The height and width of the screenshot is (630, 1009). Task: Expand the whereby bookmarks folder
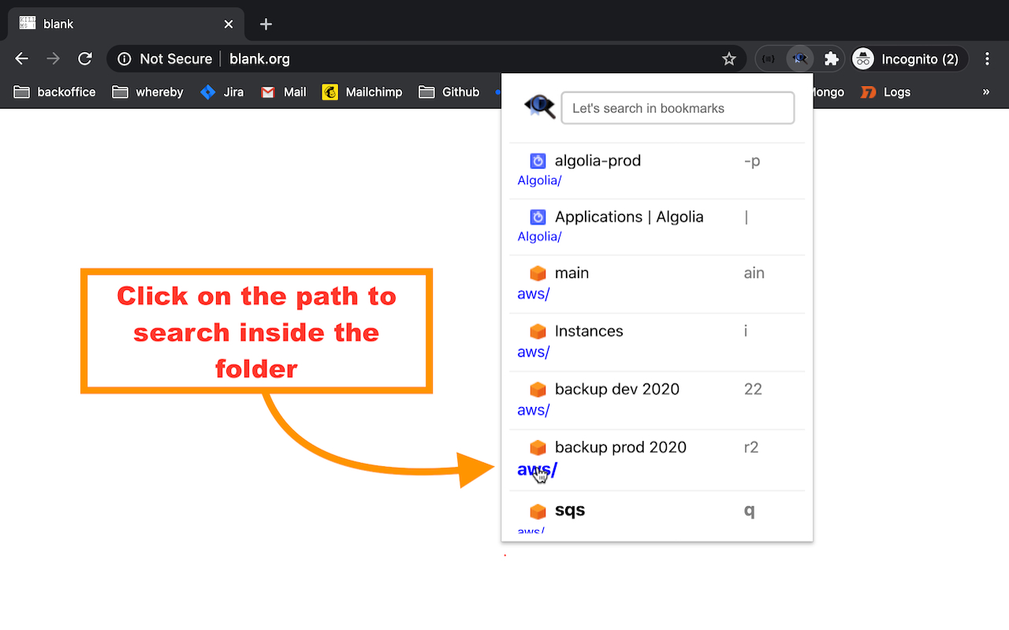[147, 92]
